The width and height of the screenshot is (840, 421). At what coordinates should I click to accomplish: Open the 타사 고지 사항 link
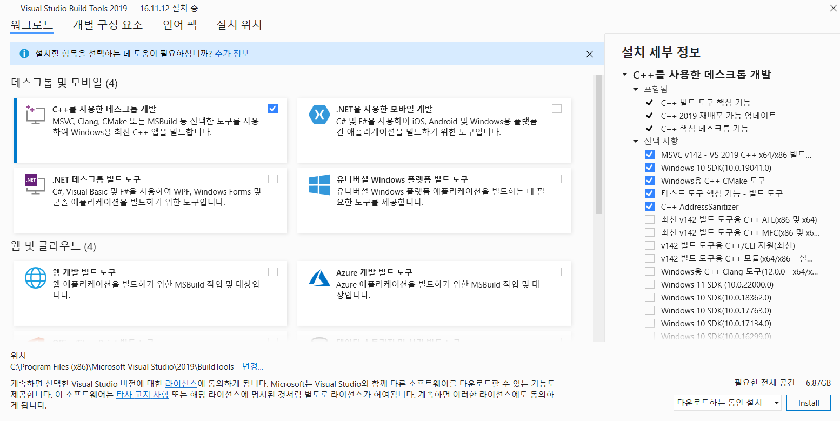(143, 395)
